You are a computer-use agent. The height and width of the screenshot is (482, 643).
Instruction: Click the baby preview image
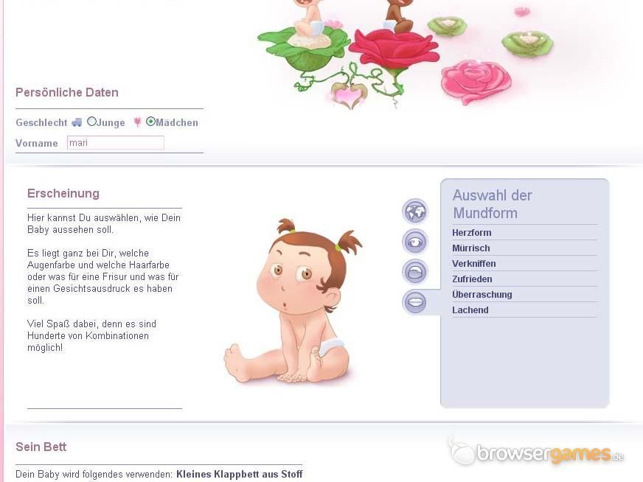pyautogui.click(x=293, y=301)
